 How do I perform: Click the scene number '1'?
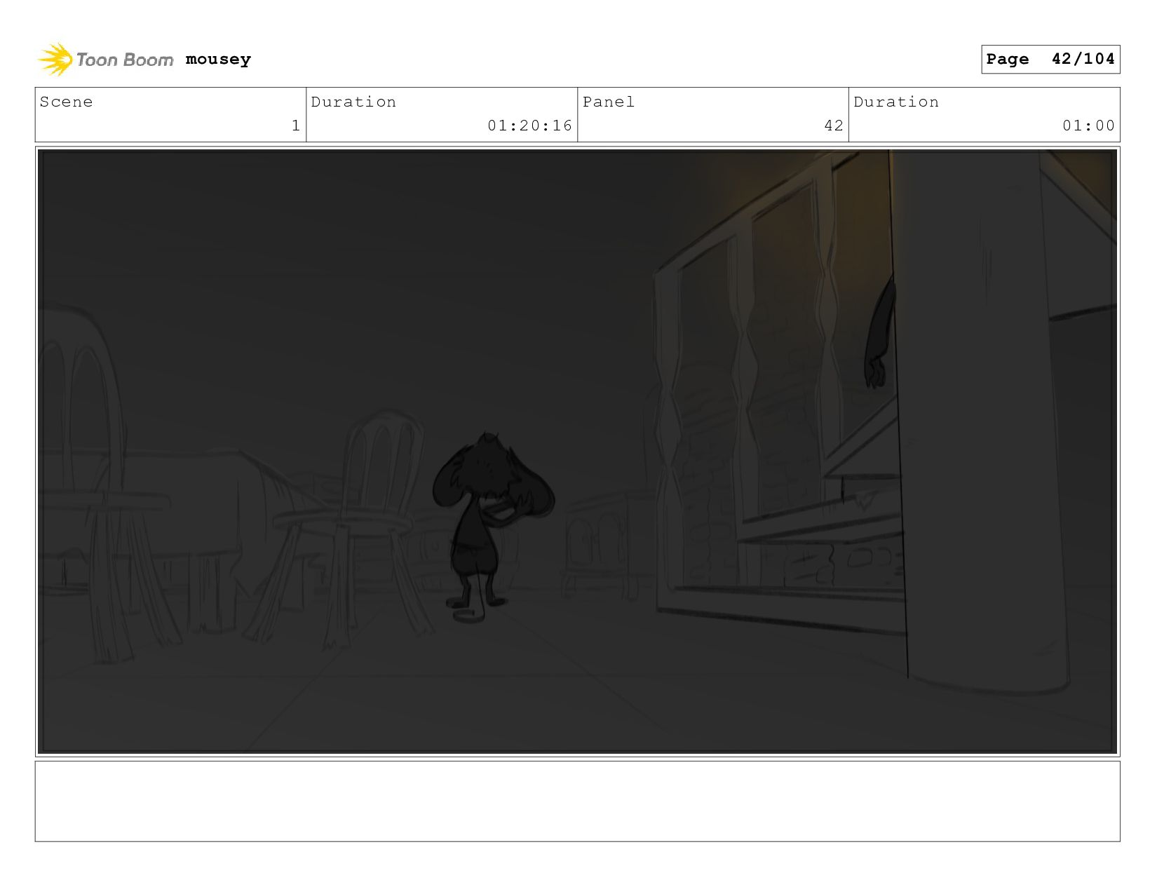click(x=296, y=126)
